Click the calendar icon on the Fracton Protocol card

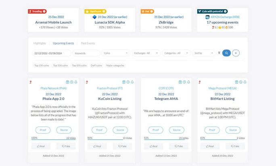tap(124, 82)
